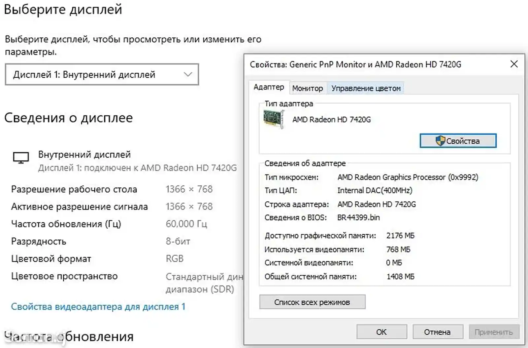Switch to the Монитор tab
This screenshot has height=348, width=528.
click(308, 88)
